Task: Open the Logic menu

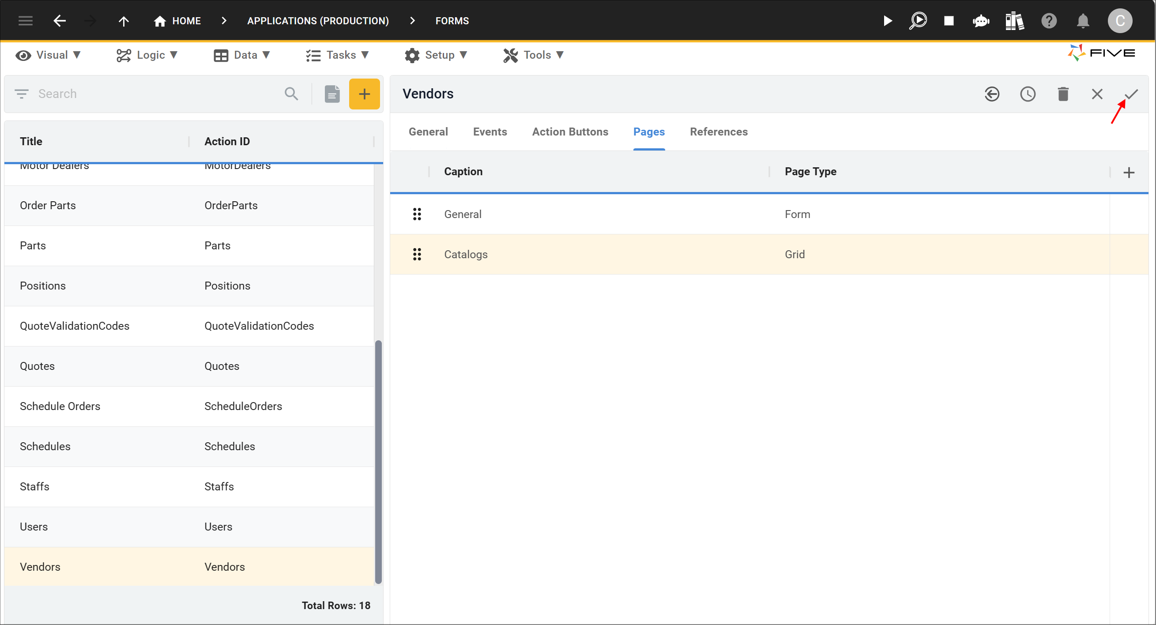Action: (x=147, y=55)
